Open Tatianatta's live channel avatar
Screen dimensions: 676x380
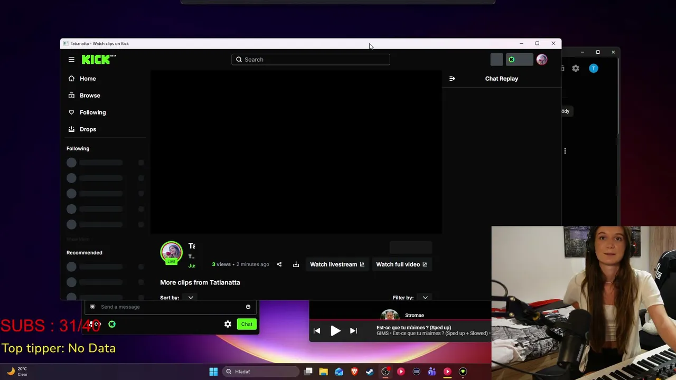click(171, 253)
